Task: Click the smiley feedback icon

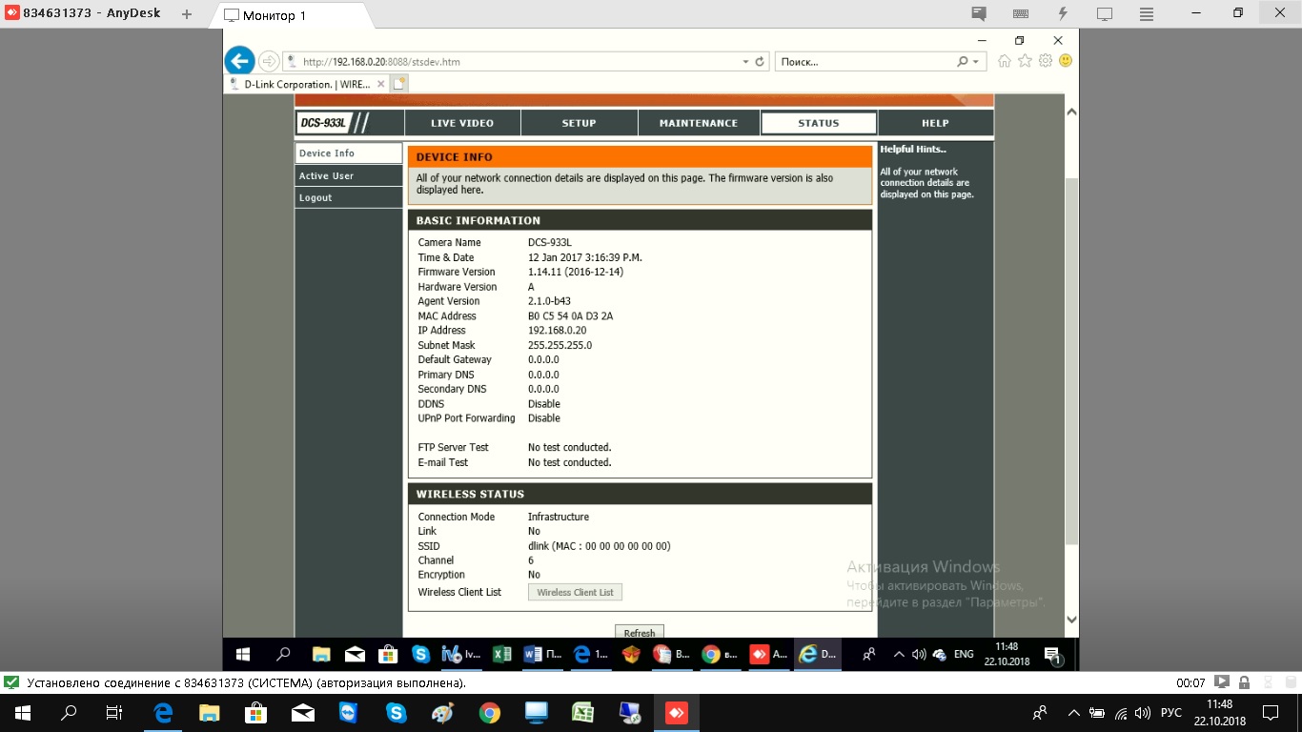Action: tap(1066, 61)
